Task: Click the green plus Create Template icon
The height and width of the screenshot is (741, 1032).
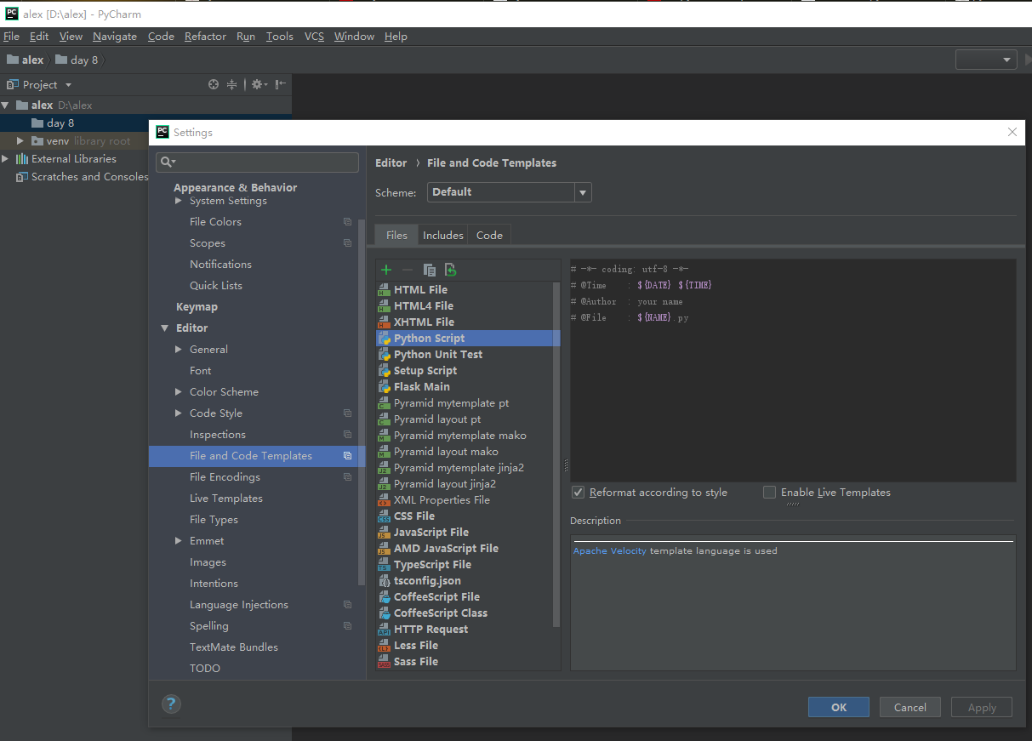Action: (386, 270)
